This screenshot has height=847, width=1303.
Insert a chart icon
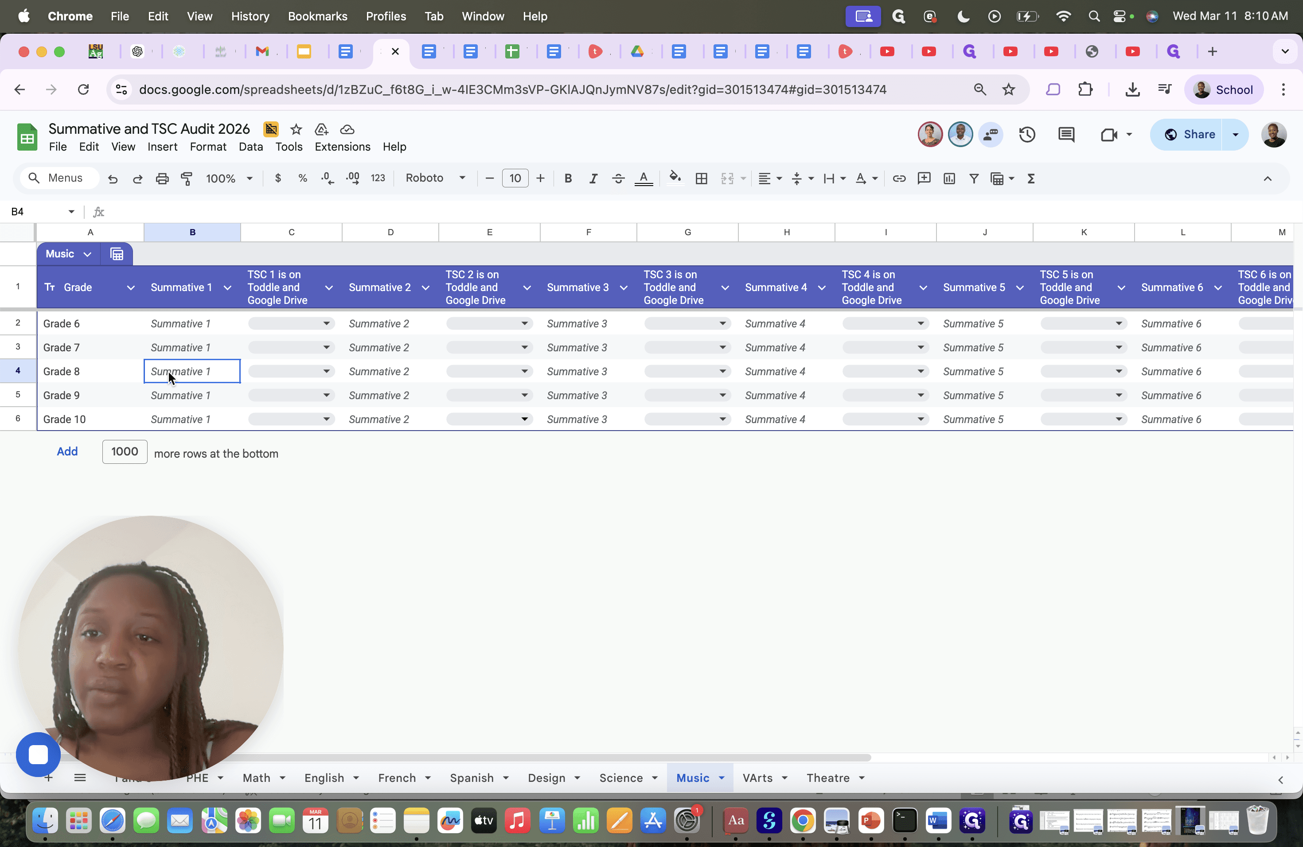tap(949, 179)
